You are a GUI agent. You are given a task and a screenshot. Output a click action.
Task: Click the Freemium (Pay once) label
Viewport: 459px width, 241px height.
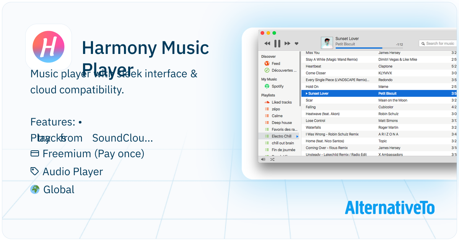(93, 154)
